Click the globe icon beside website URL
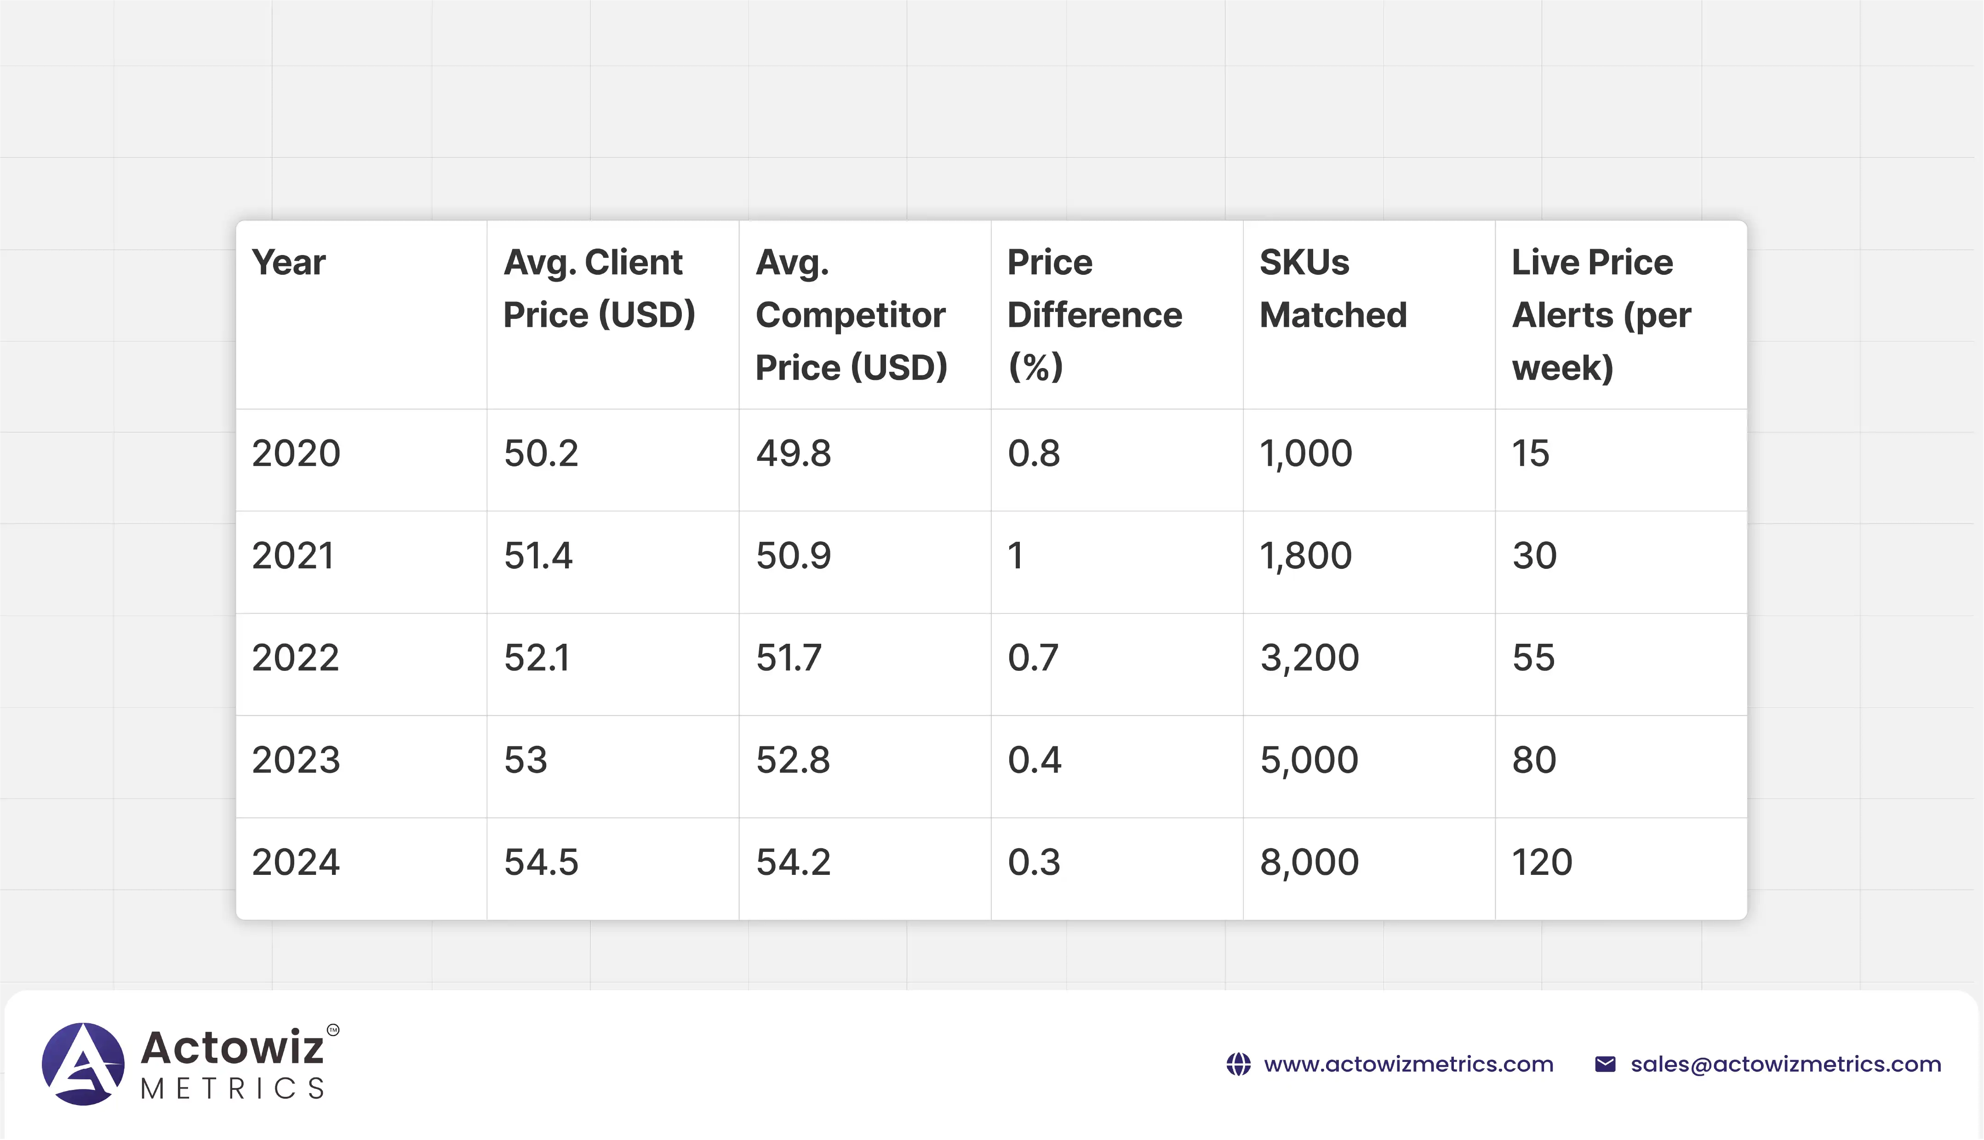1984x1140 pixels. [1238, 1064]
